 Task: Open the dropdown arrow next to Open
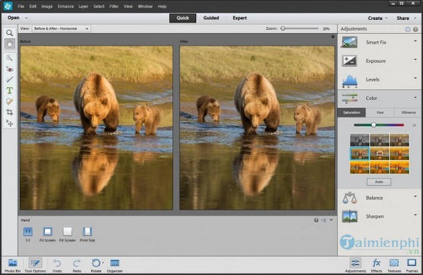(26, 18)
